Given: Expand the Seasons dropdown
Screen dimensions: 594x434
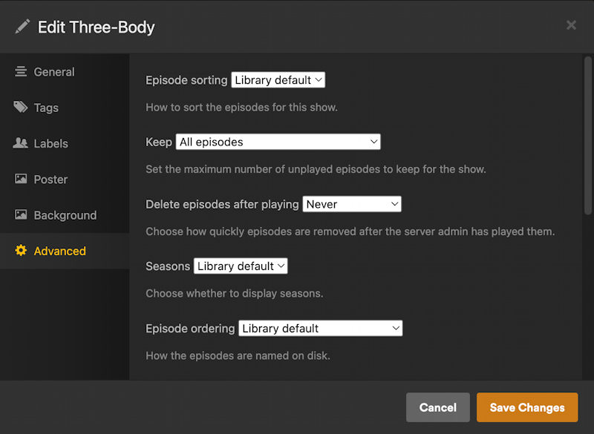Looking at the screenshot, I should coord(241,266).
